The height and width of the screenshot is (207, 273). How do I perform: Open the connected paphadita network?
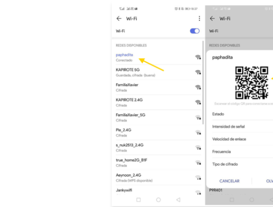[158, 57]
